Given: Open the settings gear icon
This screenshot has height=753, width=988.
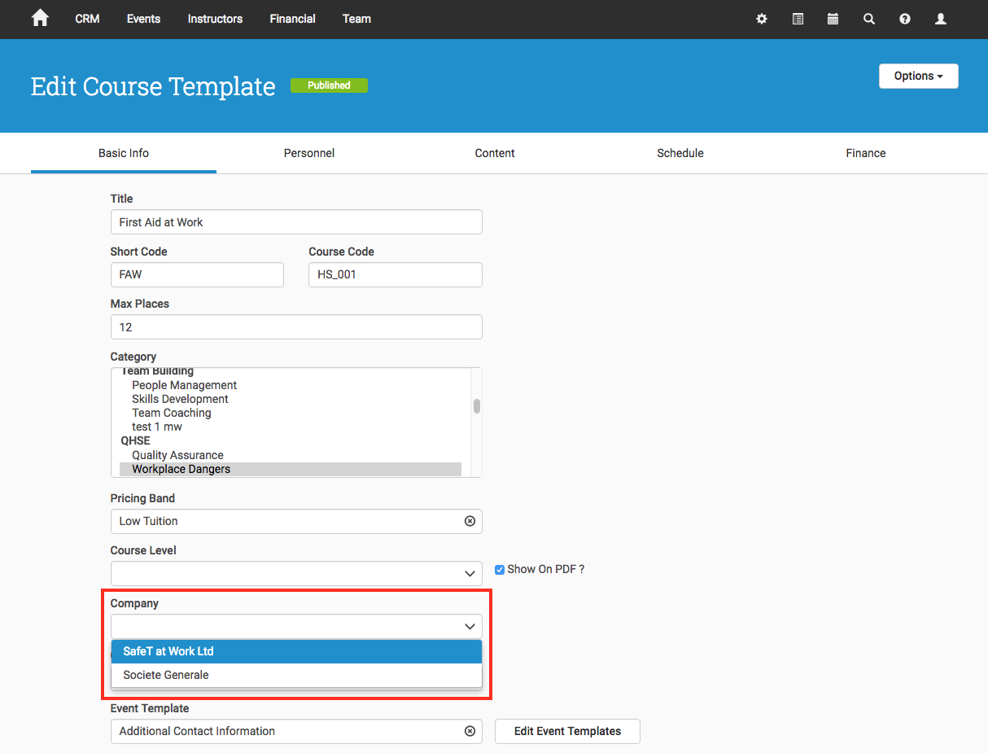Looking at the screenshot, I should tap(762, 19).
